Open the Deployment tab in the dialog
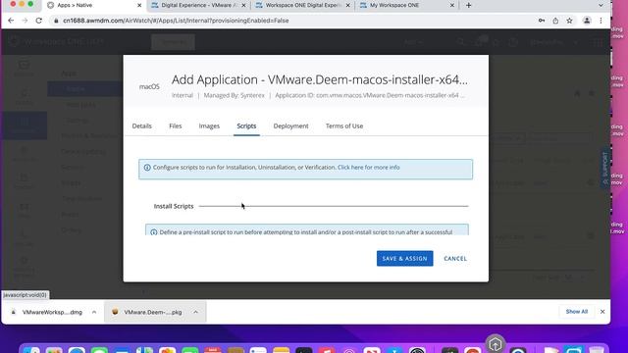 [290, 126]
